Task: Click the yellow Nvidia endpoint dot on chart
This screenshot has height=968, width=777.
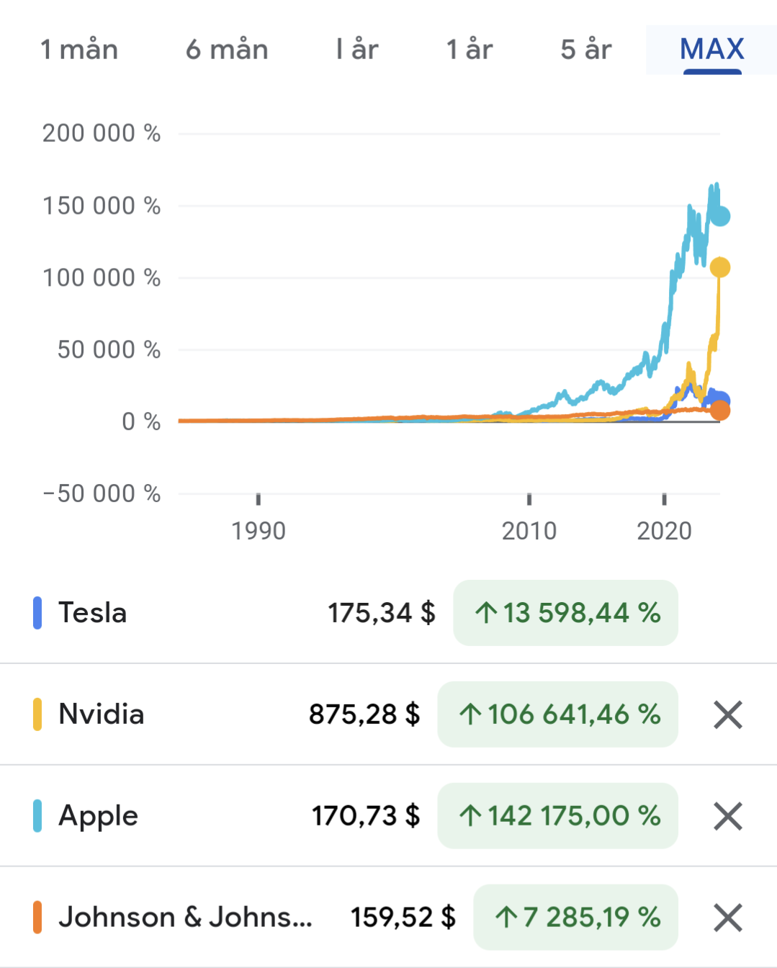Action: (720, 267)
